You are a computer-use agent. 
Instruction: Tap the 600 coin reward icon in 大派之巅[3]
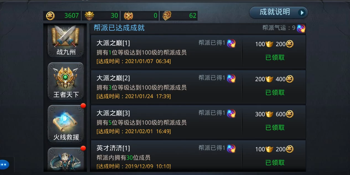point(290,114)
